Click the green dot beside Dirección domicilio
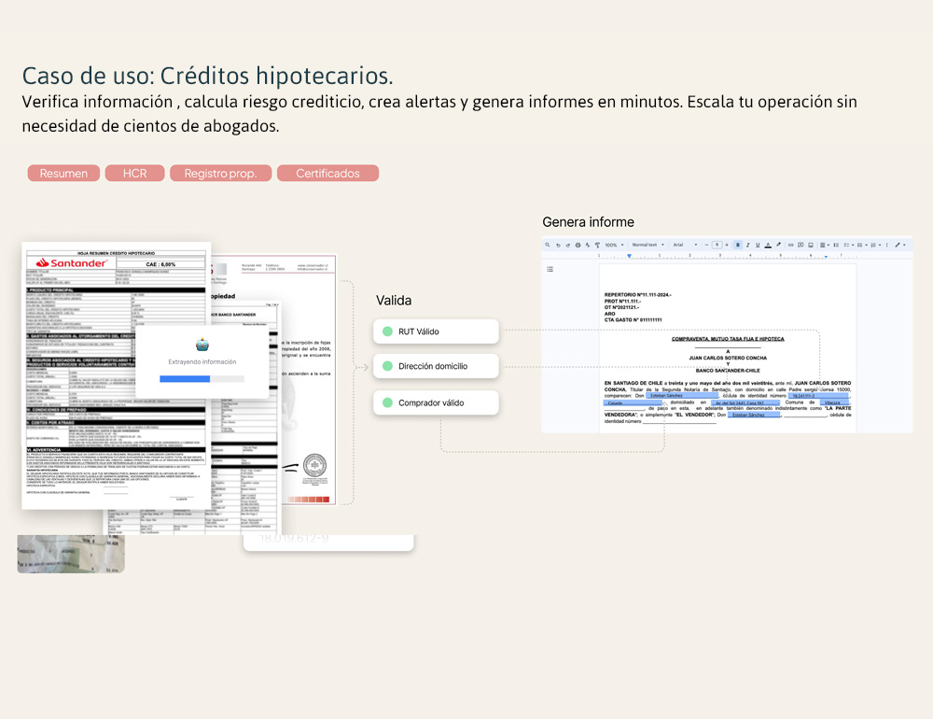Screen dimensions: 933x719 (x=386, y=367)
